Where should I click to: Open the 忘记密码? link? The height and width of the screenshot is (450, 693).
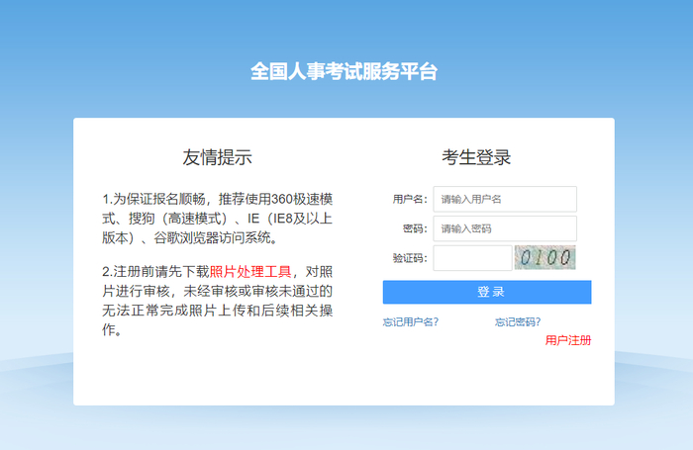click(518, 322)
